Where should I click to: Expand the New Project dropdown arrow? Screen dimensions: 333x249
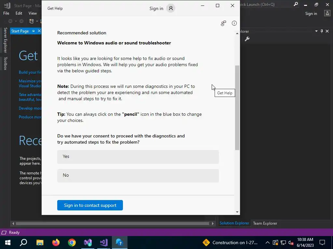point(37,21)
